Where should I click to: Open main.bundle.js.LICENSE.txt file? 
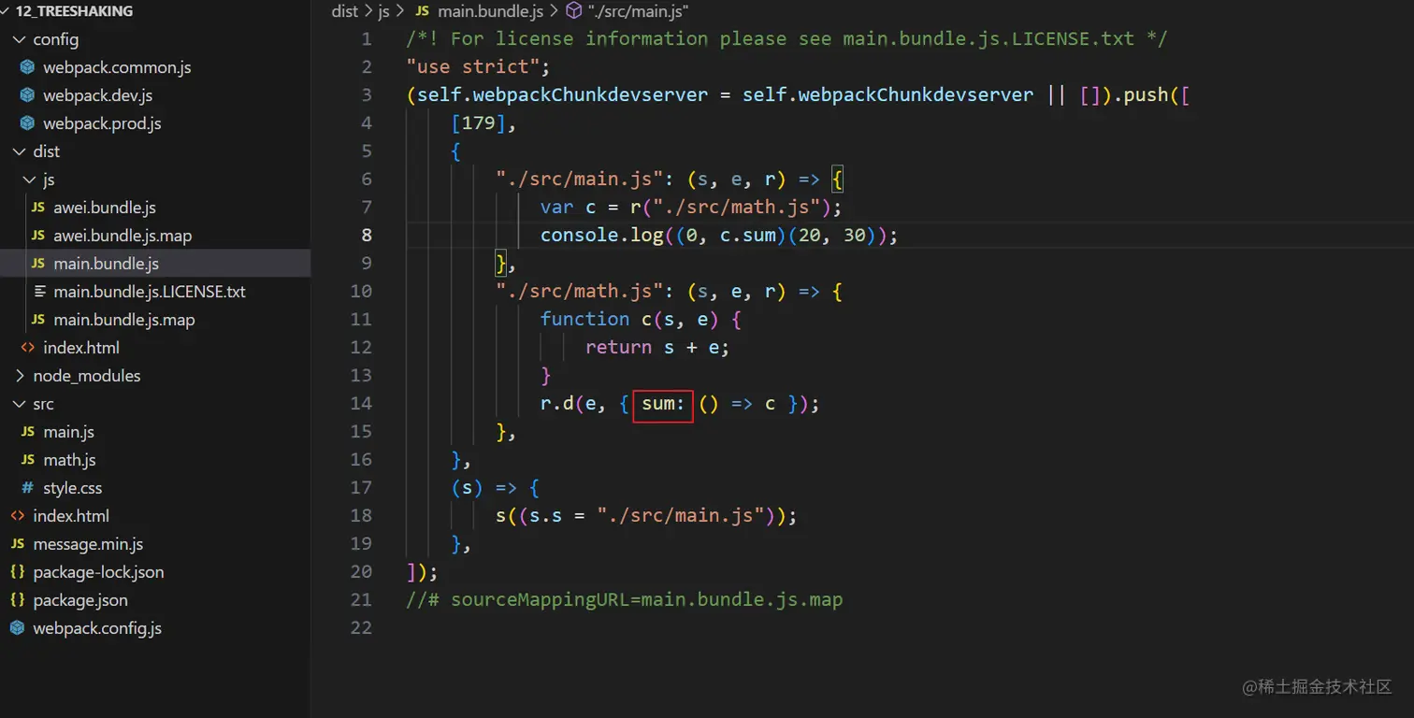click(x=150, y=292)
